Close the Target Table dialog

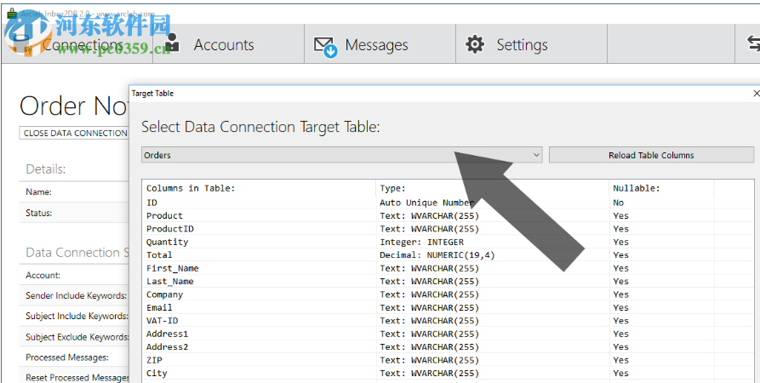click(x=756, y=93)
